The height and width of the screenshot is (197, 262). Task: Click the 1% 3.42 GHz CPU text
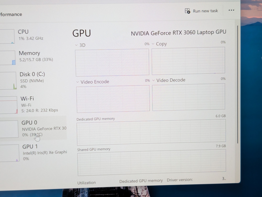tap(31, 39)
